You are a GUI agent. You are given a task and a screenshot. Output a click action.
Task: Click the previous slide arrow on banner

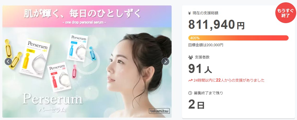[8, 61]
